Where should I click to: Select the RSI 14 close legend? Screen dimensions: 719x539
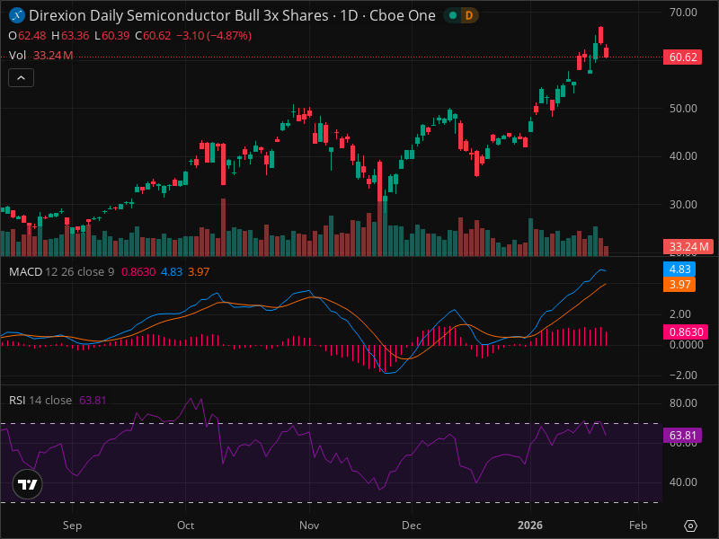[x=40, y=400]
